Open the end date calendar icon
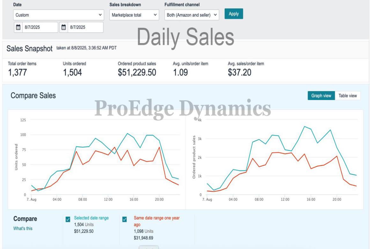This screenshot has height=249, width=370. pos(64,27)
